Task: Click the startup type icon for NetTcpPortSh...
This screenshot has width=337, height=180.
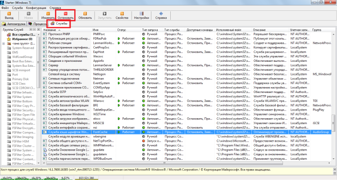Action: [x=144, y=141]
